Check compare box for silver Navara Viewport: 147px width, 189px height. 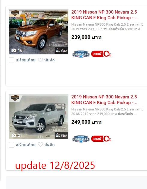(x=11, y=145)
